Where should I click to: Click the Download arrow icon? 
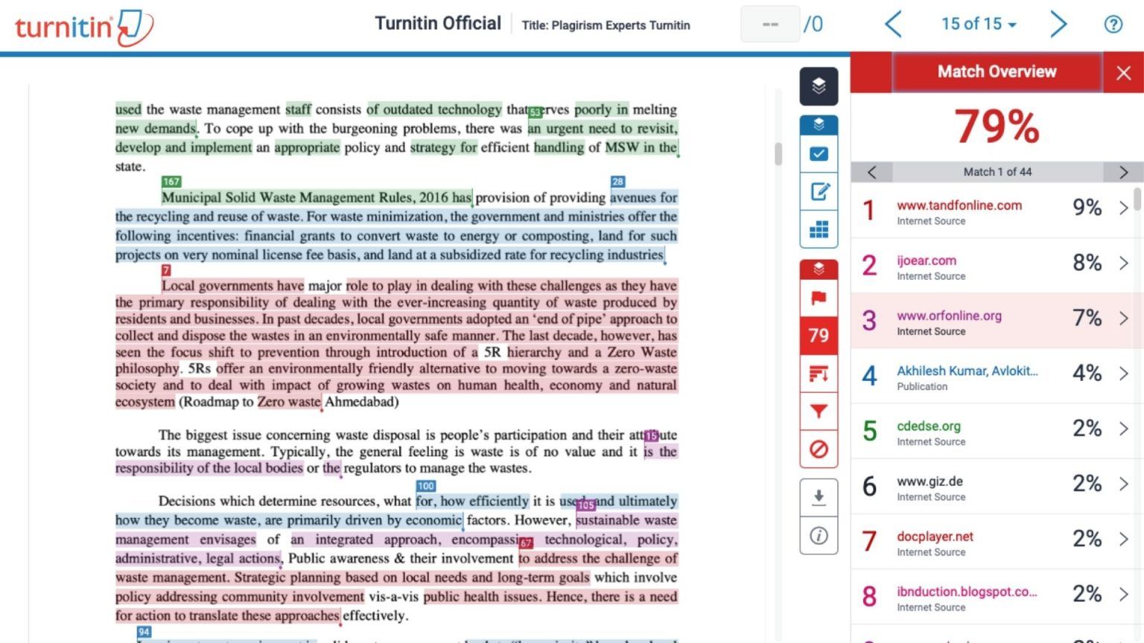[x=819, y=497]
